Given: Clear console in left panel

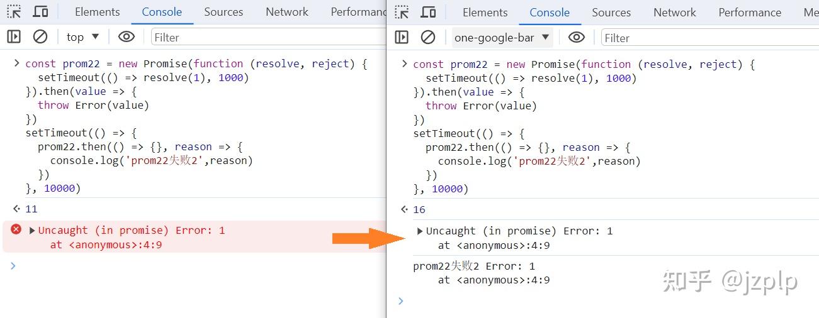Looking at the screenshot, I should click(40, 37).
